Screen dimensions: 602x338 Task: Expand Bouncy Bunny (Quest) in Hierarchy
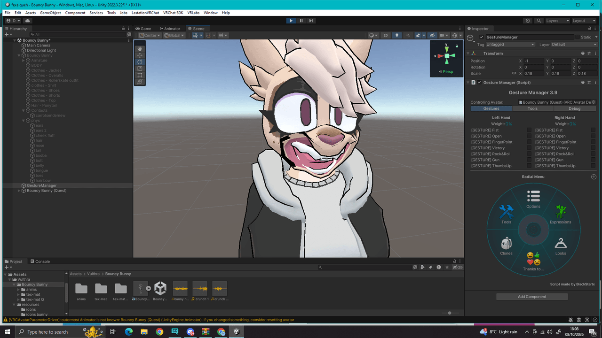click(19, 191)
